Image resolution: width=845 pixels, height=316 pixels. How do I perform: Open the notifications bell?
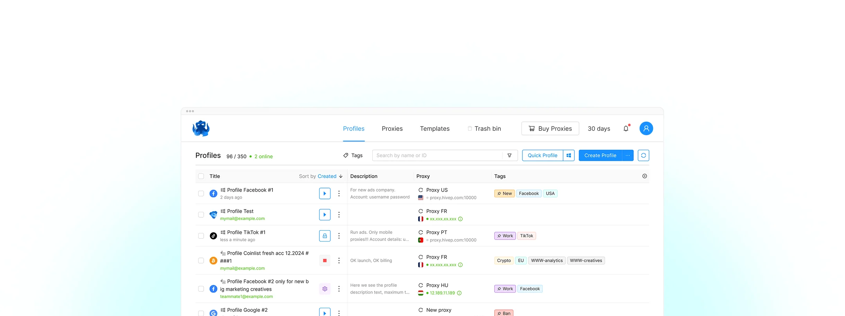pyautogui.click(x=626, y=128)
